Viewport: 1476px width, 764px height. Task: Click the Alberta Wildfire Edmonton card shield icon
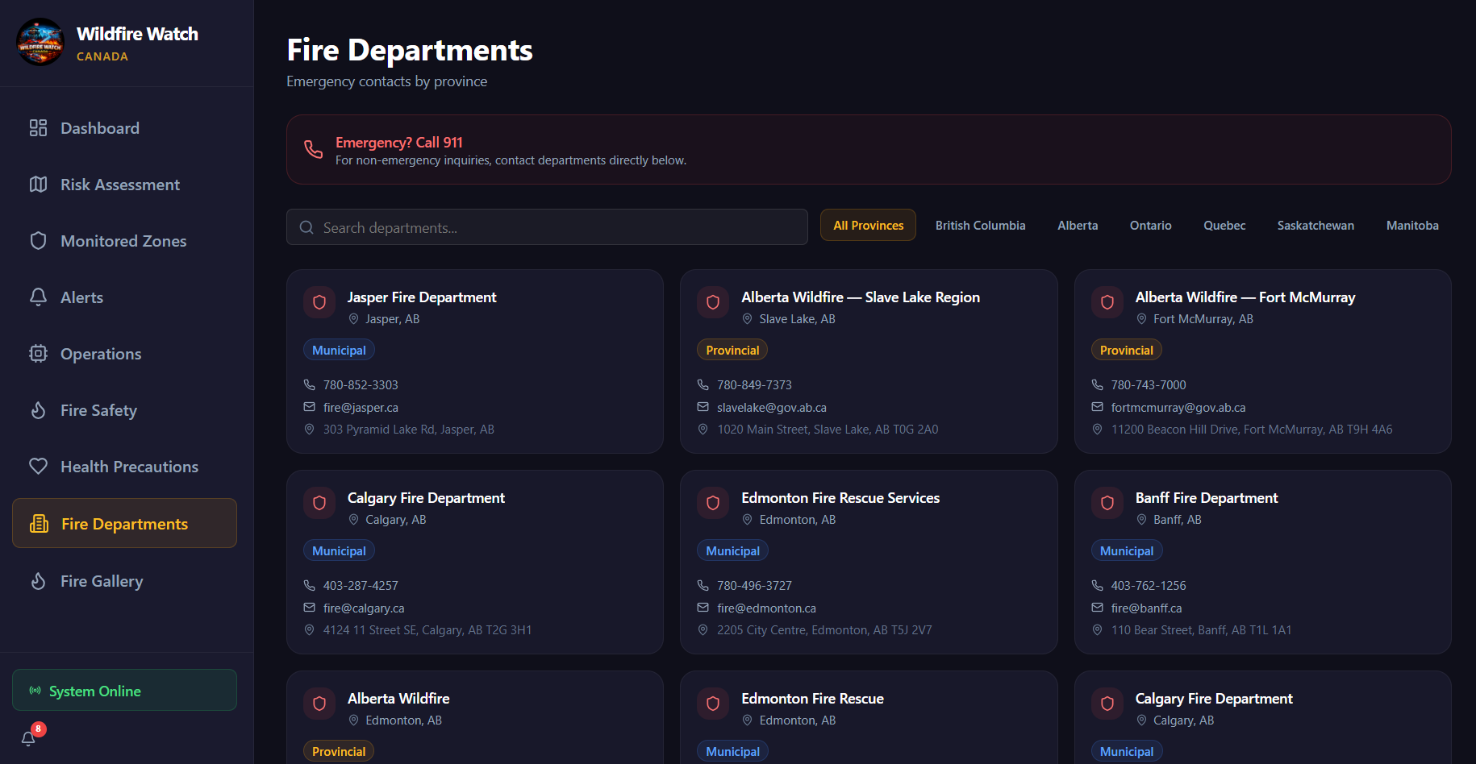pos(319,704)
